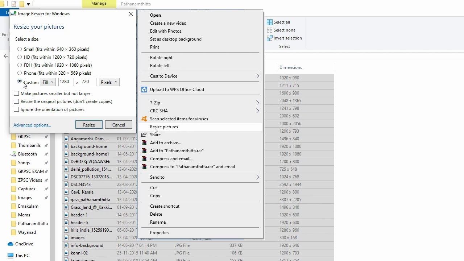Click Select all in Explorer ribbon
The width and height of the screenshot is (464, 261).
[278, 22]
